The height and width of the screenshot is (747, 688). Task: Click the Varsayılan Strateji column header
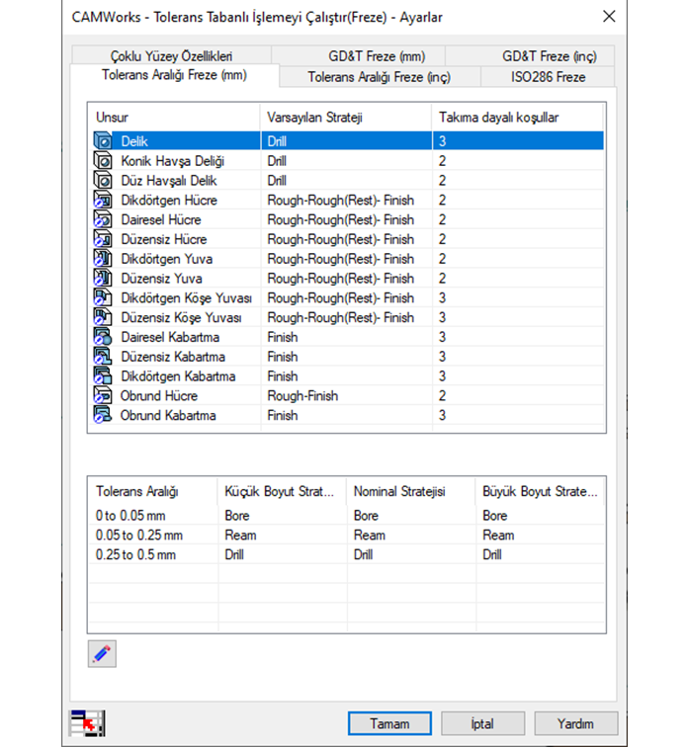(314, 118)
